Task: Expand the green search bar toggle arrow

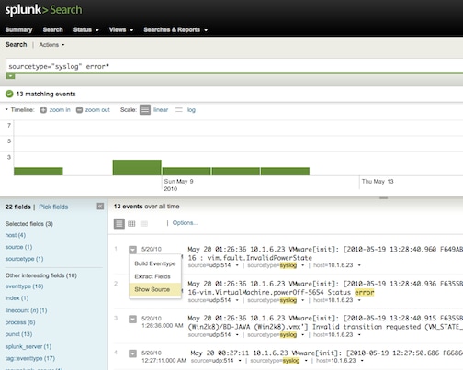Action: [x=10, y=76]
